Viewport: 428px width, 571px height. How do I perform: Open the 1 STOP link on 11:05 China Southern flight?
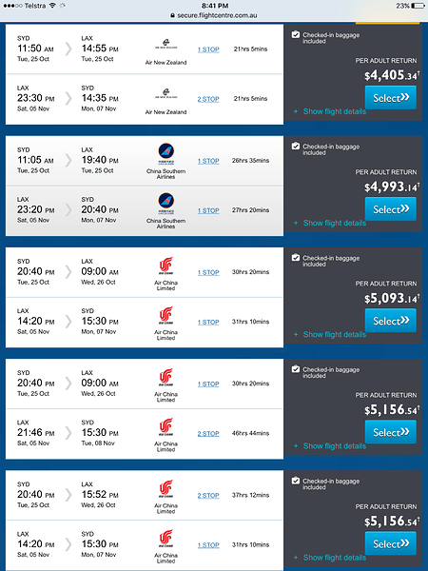[208, 161]
